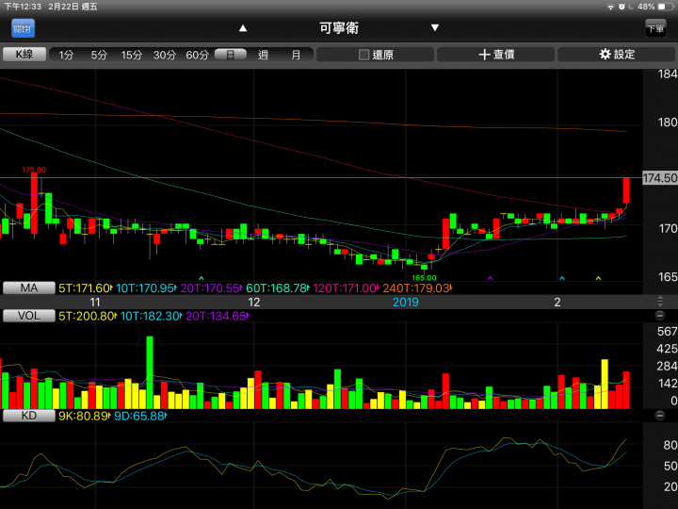This screenshot has height=509, width=678.
Task: Adjust the 5T:171.60 moving average parameter
Action: click(86, 288)
